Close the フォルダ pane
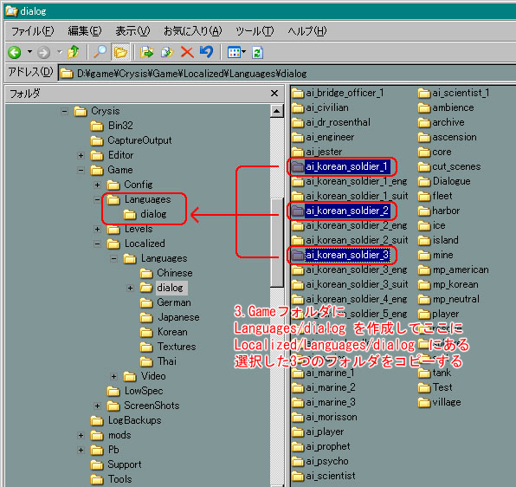 point(274,94)
